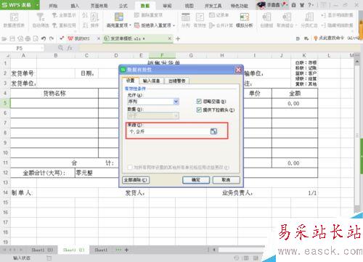363x262 pixels.
Task: Select the Settings (设置) dialog tab
Action: 130,81
